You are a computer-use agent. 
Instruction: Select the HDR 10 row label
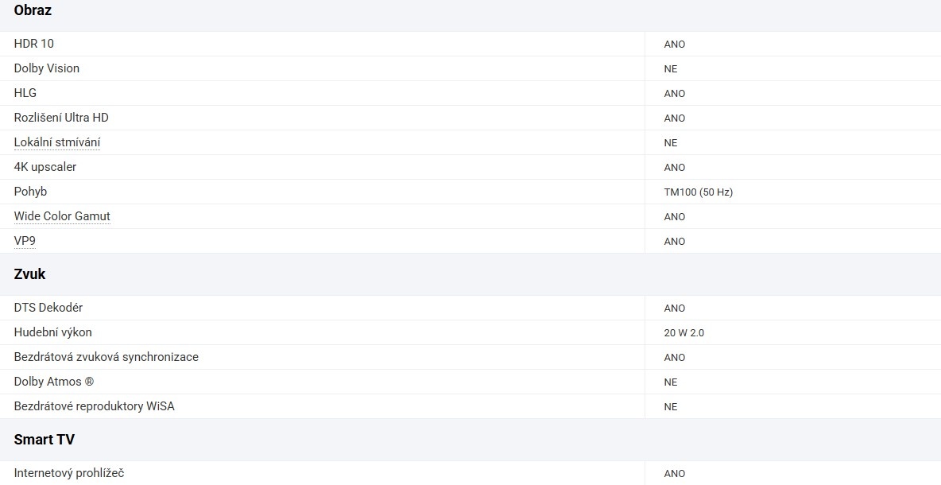[x=34, y=44]
